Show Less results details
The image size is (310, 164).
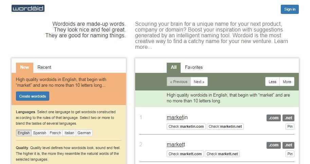tap(272, 82)
